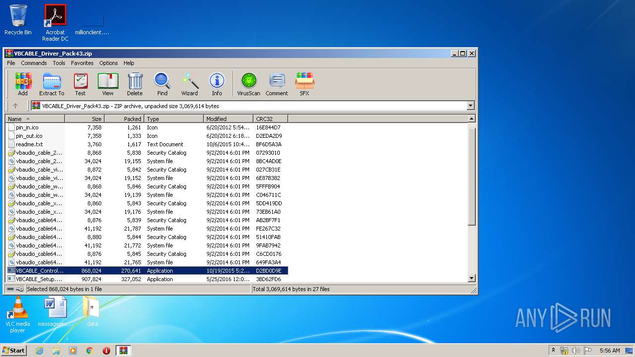The width and height of the screenshot is (635, 357).
Task: Sort by Type column header
Action: [x=174, y=119]
